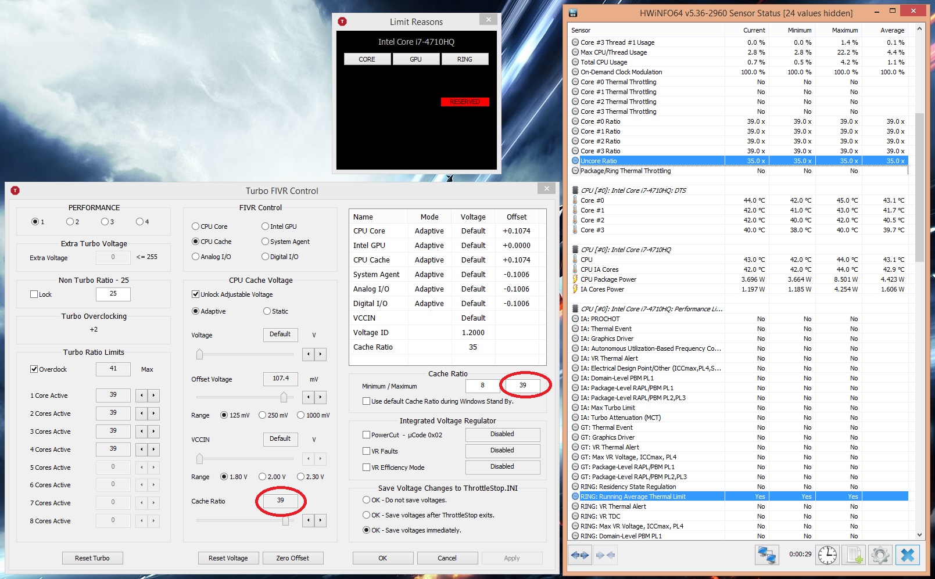Viewport: 935px width, 579px height.
Task: Click the HWiNFO64 title bar app icon
Action: point(573,13)
